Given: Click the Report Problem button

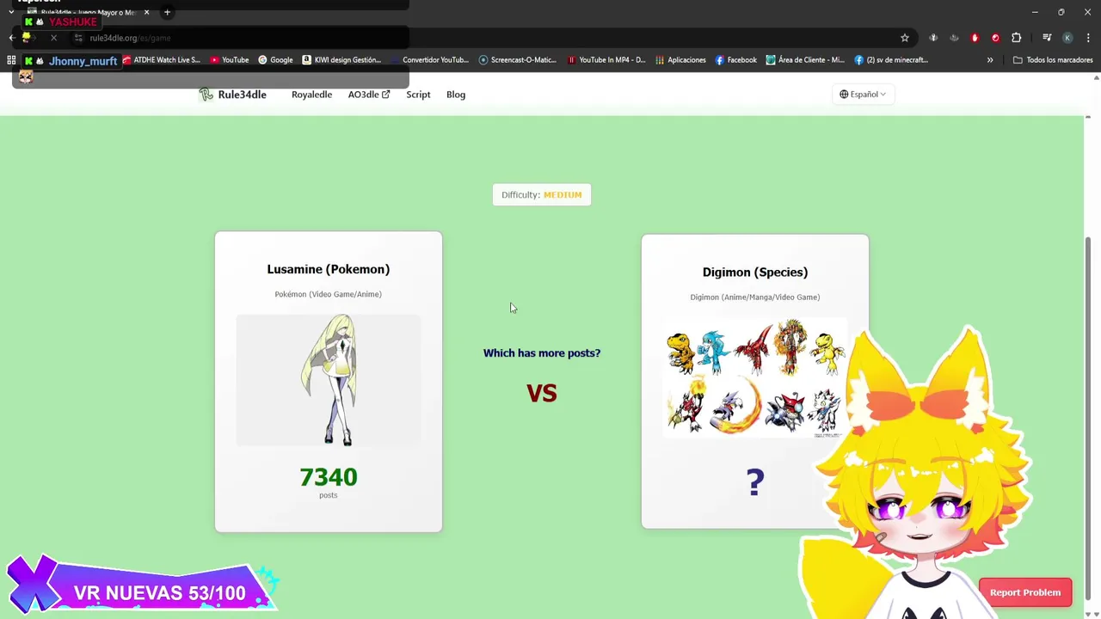Looking at the screenshot, I should pyautogui.click(x=1025, y=592).
